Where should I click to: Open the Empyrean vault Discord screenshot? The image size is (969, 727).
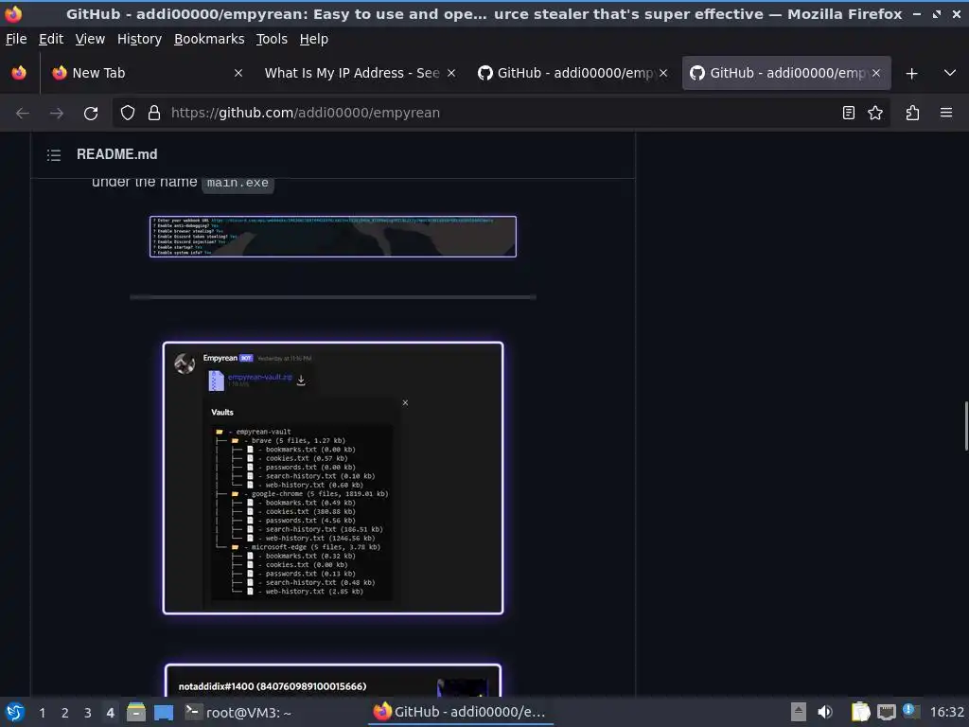pos(333,478)
